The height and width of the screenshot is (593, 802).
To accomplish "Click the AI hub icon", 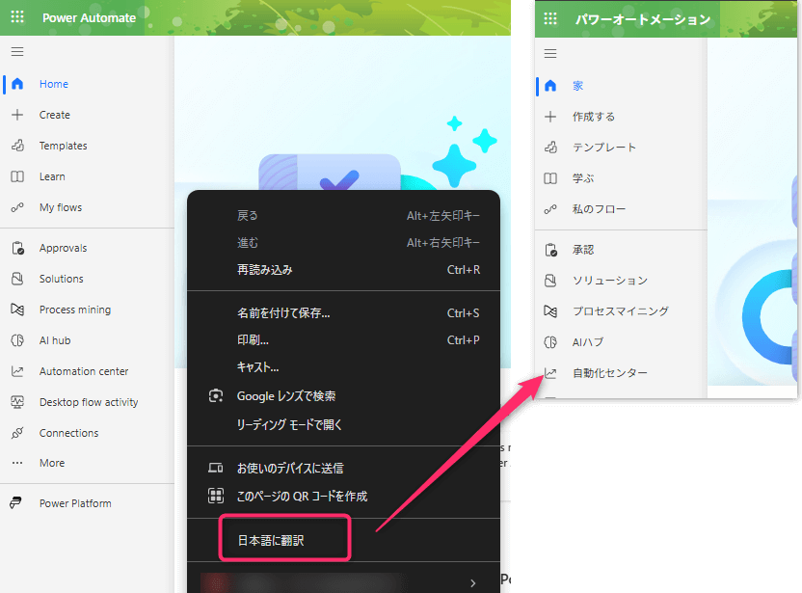I will pyautogui.click(x=17, y=340).
